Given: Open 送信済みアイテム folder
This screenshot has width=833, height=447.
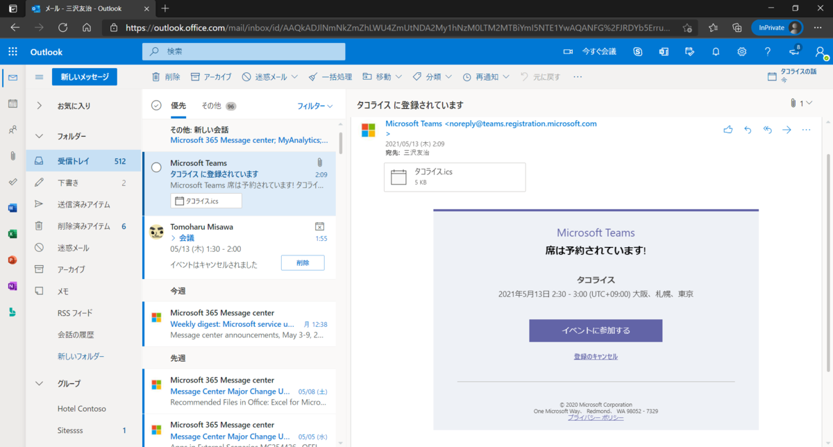Looking at the screenshot, I should [x=83, y=205].
